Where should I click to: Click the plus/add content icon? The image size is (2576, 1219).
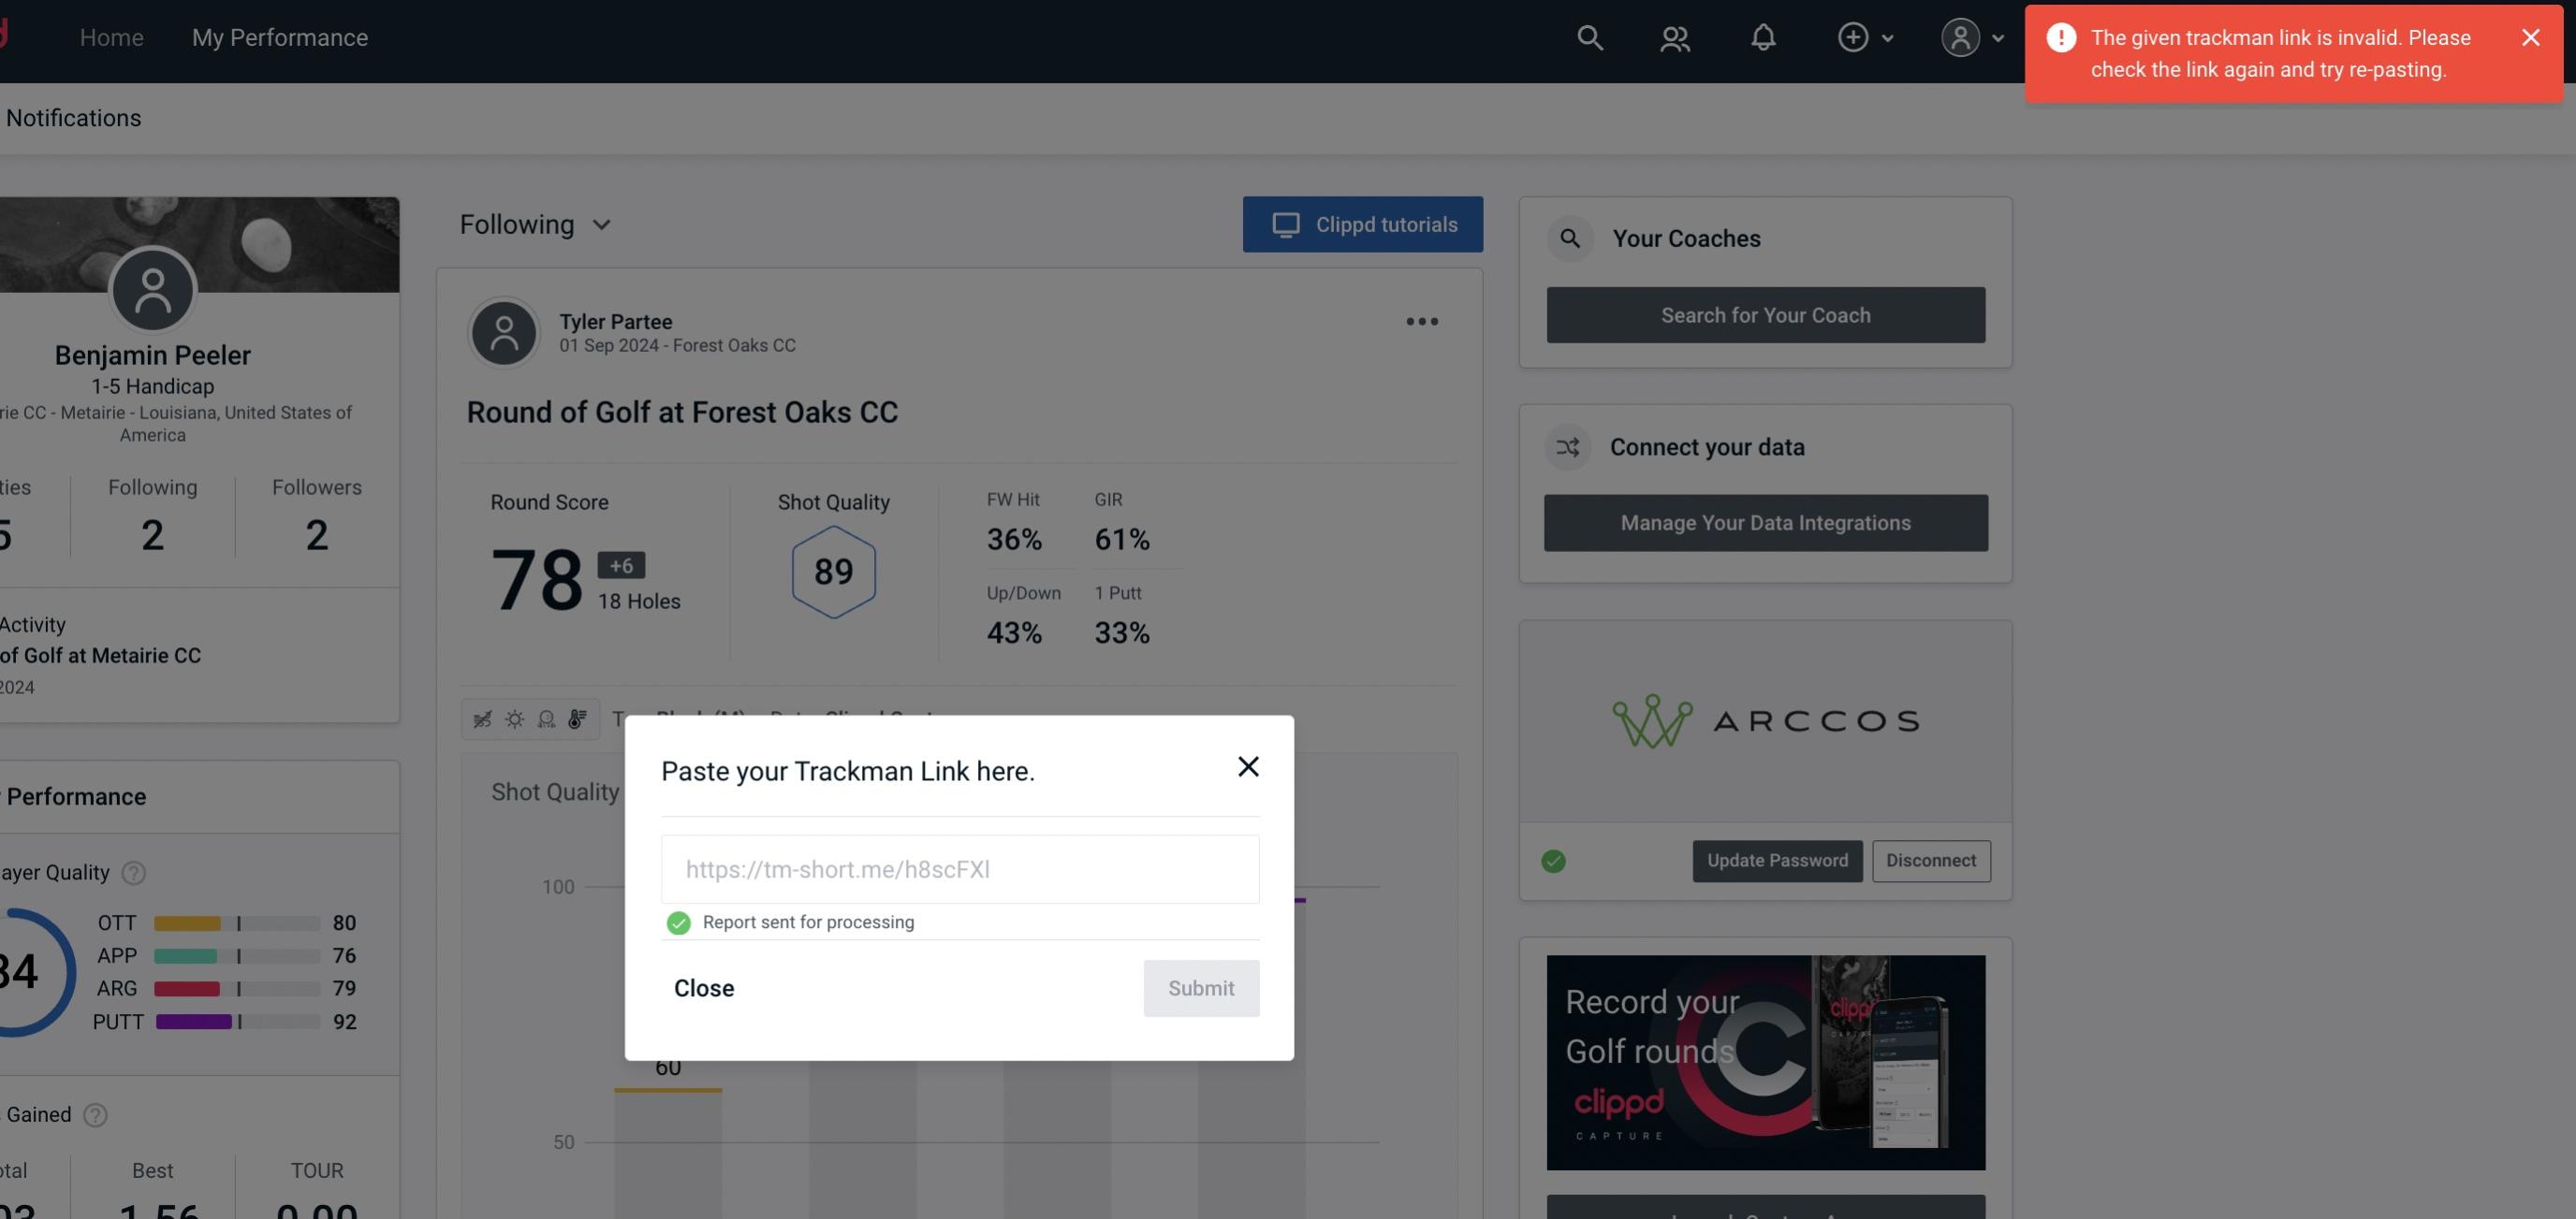pos(1851,35)
